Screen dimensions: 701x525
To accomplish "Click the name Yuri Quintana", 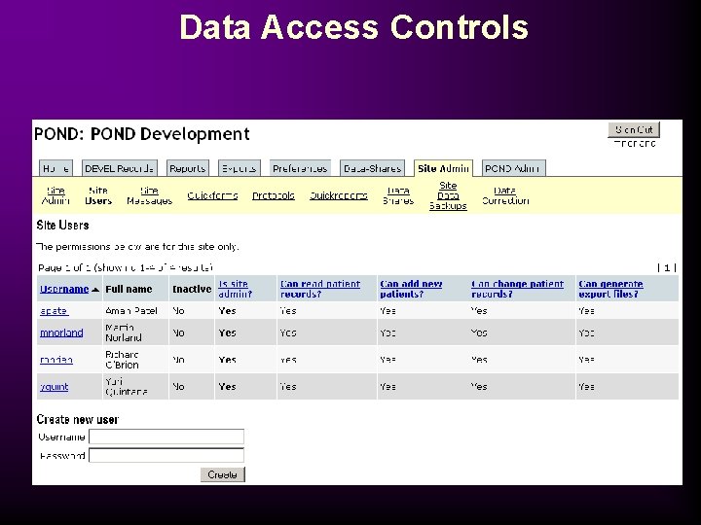I will (127, 387).
